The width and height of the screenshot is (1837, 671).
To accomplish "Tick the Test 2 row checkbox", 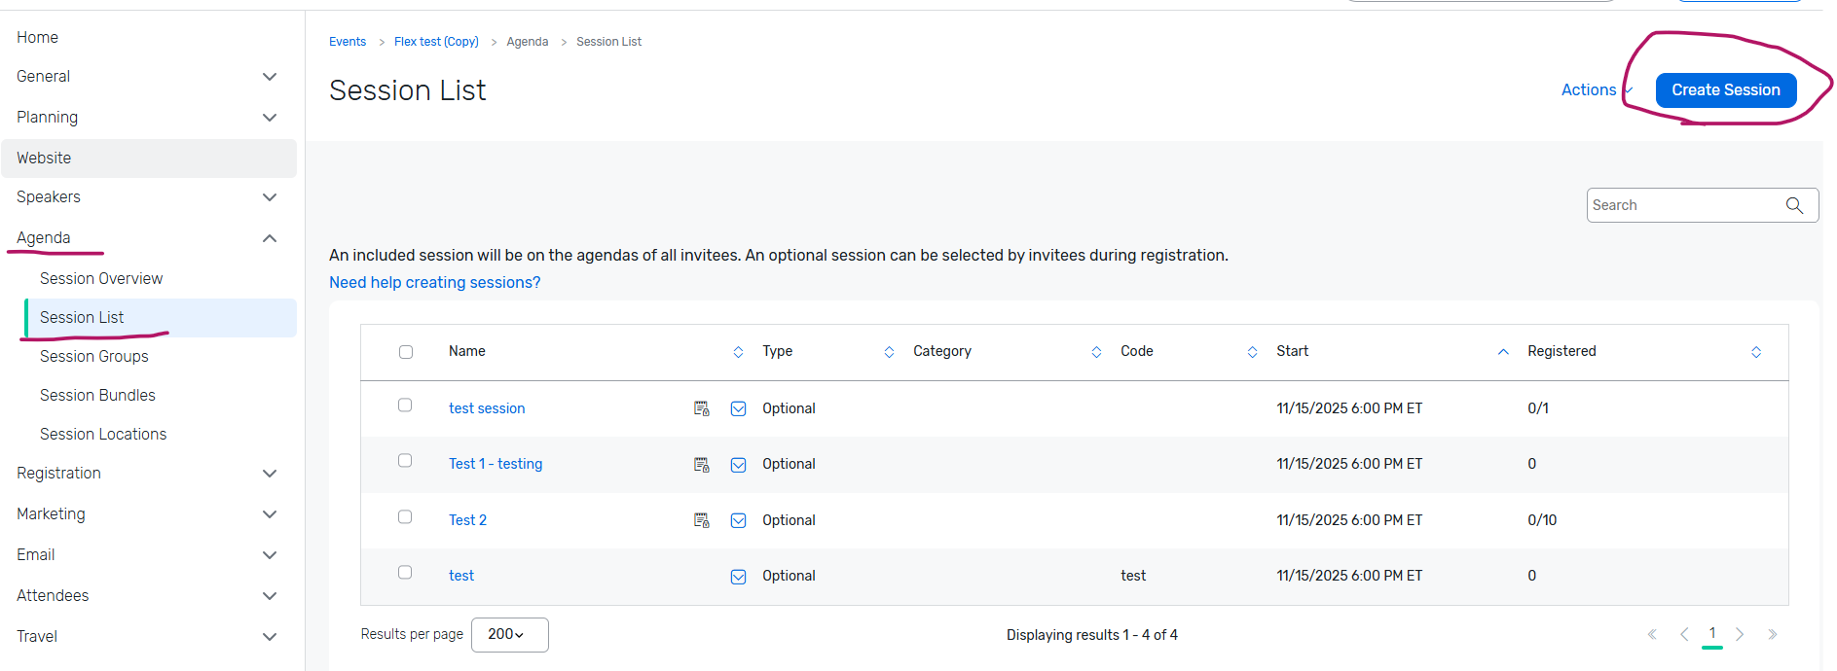I will tap(405, 517).
